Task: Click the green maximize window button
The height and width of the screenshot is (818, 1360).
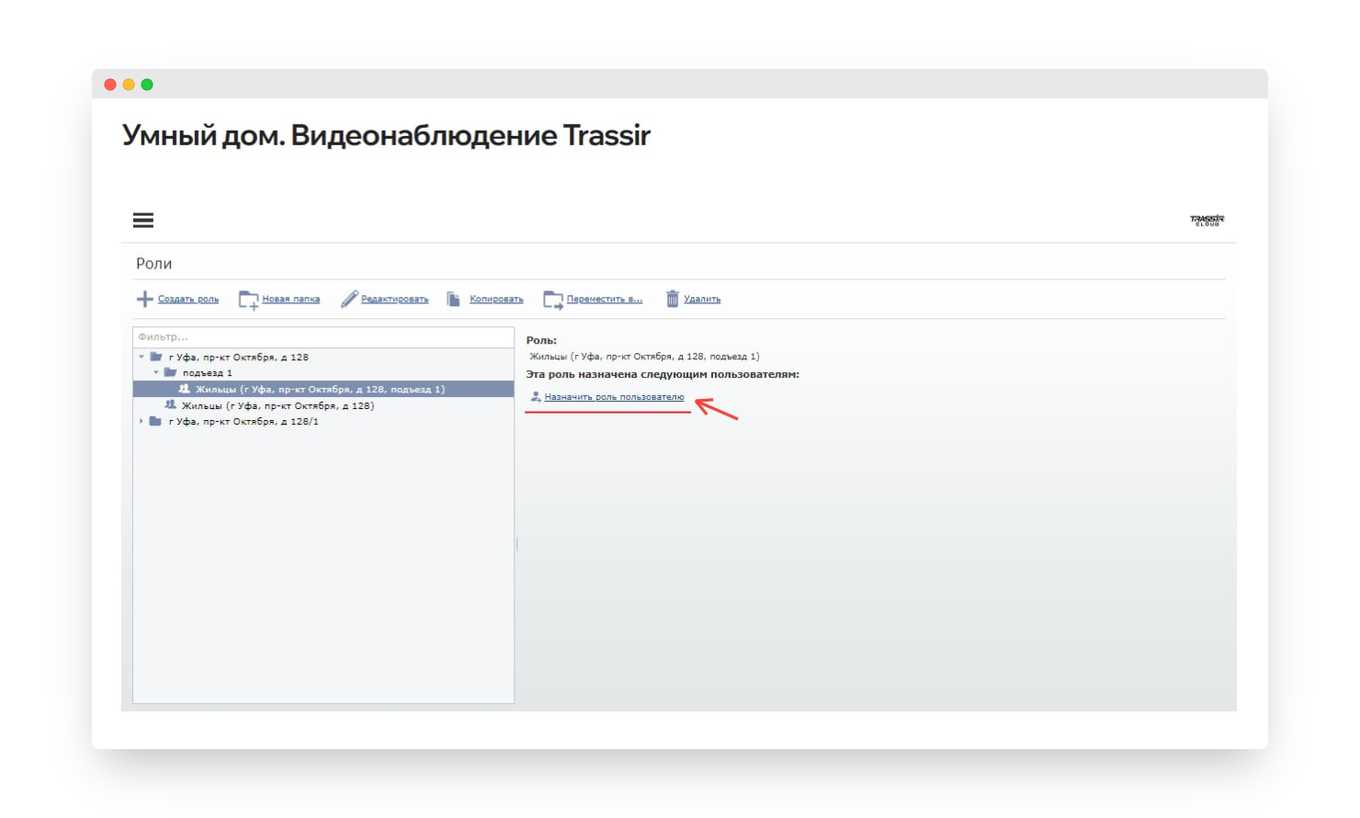Action: pos(147,85)
